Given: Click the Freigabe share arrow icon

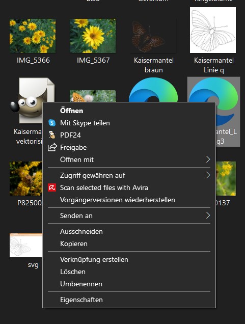Looking at the screenshot, I should pyautogui.click(x=52, y=147).
